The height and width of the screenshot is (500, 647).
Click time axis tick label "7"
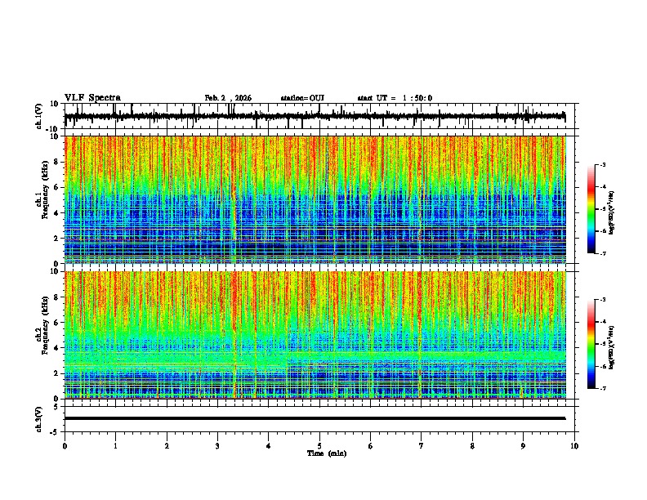[x=422, y=446]
